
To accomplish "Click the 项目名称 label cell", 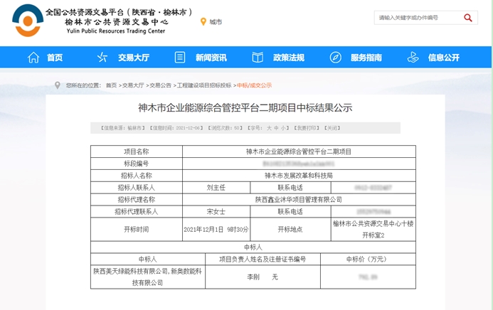I will pyautogui.click(x=137, y=151).
